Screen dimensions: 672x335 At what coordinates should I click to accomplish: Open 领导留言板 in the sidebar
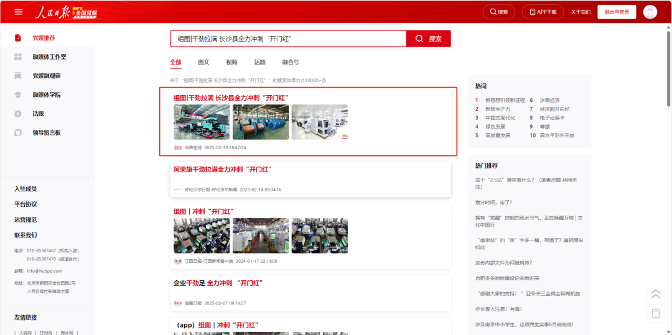point(47,132)
